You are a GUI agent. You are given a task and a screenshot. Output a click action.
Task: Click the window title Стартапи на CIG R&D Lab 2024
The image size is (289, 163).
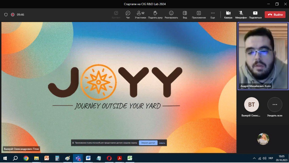point(145,4)
